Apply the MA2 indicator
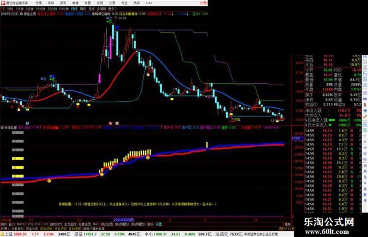368x237 pixels. (95, 224)
